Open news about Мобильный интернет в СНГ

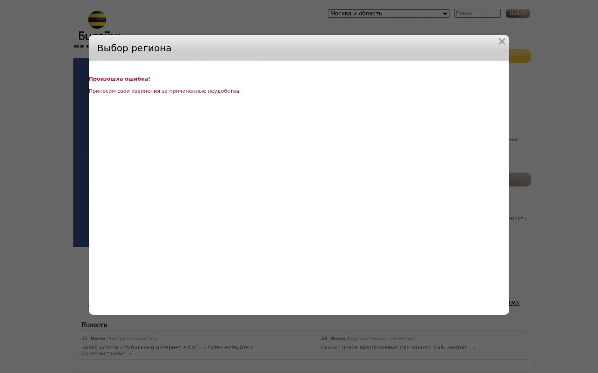[167, 351]
